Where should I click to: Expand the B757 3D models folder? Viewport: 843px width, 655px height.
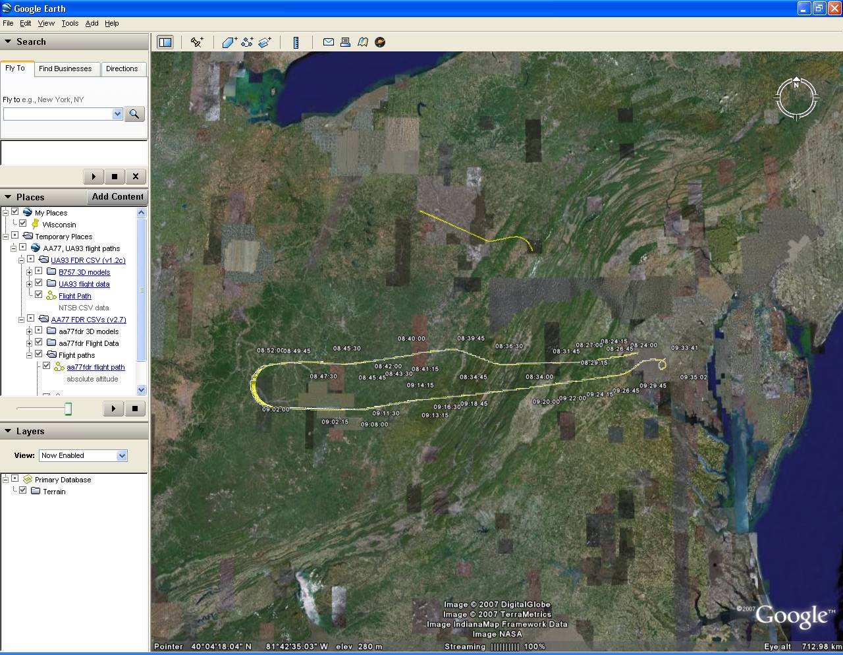click(x=29, y=272)
